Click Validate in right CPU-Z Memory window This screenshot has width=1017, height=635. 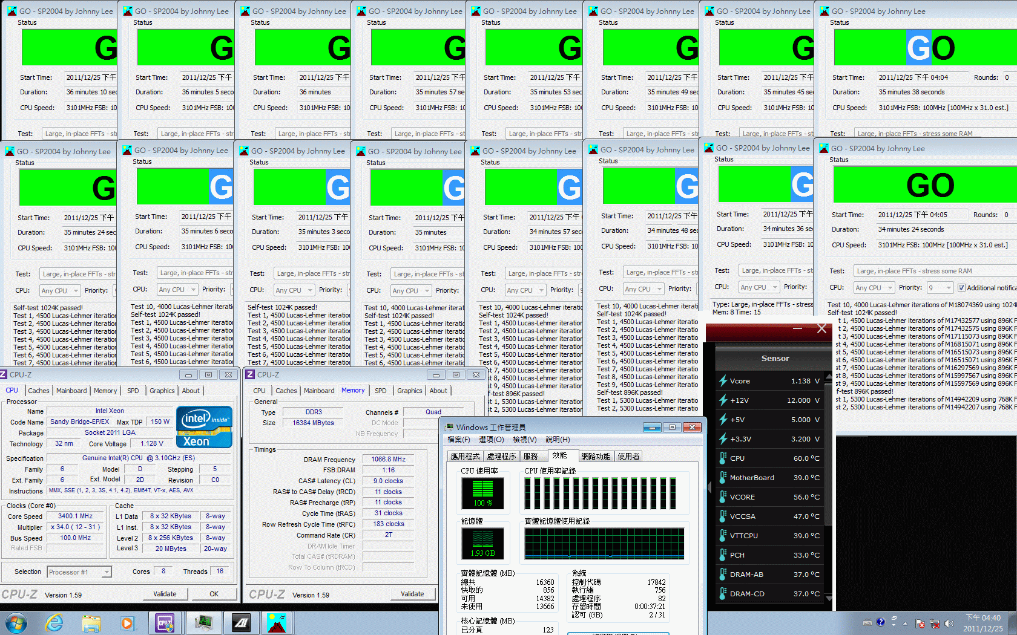pos(412,594)
